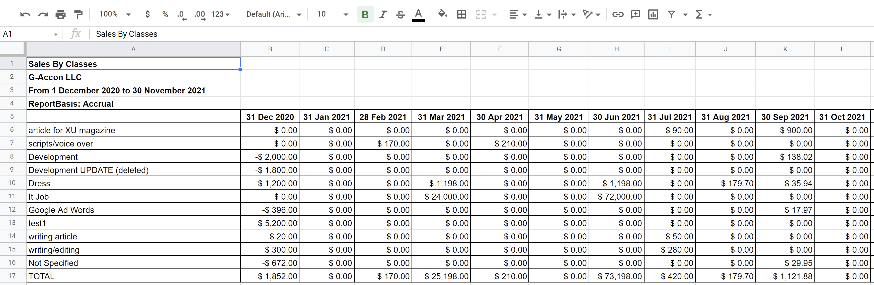Screen dimensions: 874x285
Task: Click row label article for XU magazine
Action: [x=133, y=130]
